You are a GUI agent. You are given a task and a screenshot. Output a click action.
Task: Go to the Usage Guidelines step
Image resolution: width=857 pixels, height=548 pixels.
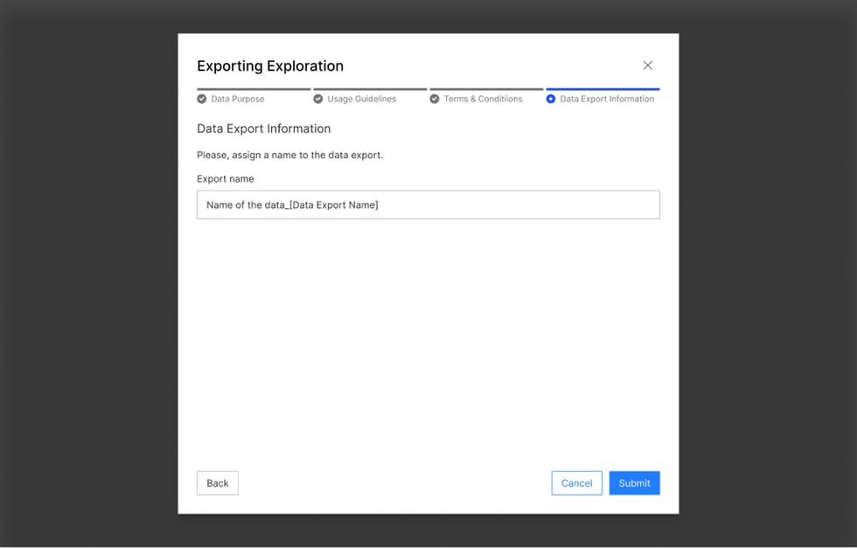coord(362,99)
